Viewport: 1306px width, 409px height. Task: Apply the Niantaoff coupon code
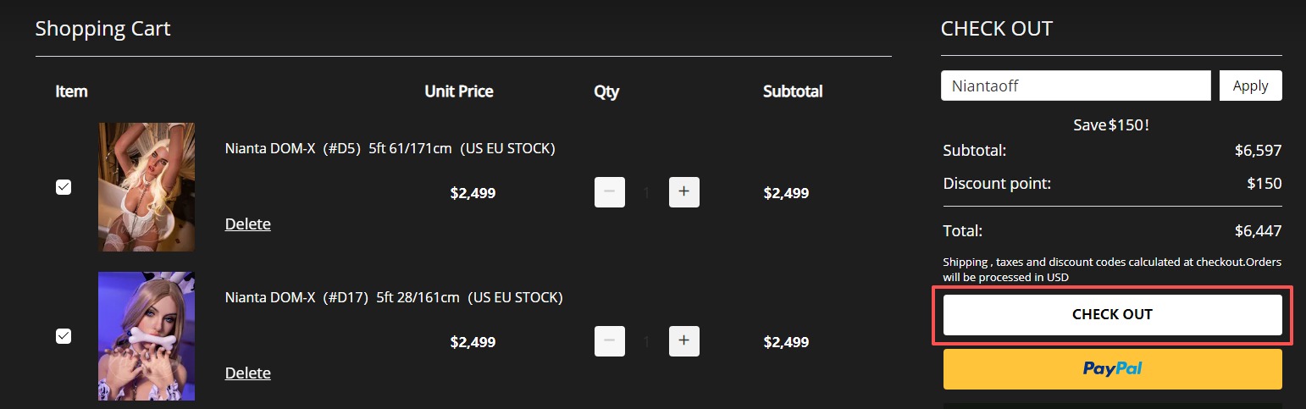(1250, 86)
